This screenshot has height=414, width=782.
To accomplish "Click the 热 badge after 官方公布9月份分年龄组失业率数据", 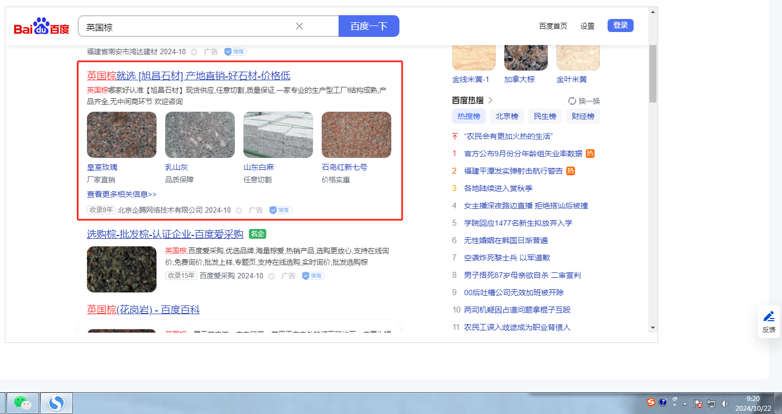I will (x=590, y=154).
